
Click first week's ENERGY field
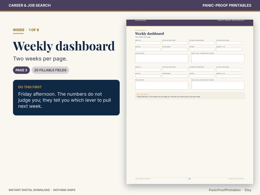229,49
